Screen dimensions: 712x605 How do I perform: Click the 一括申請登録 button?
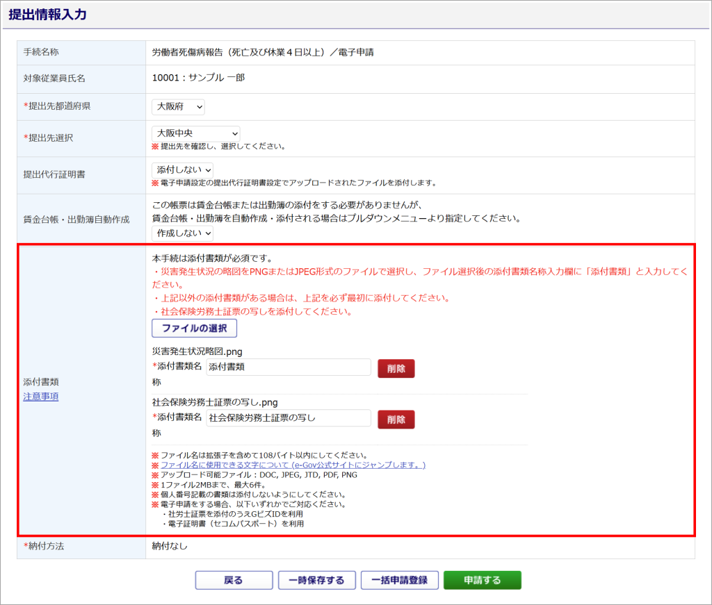coord(399,580)
